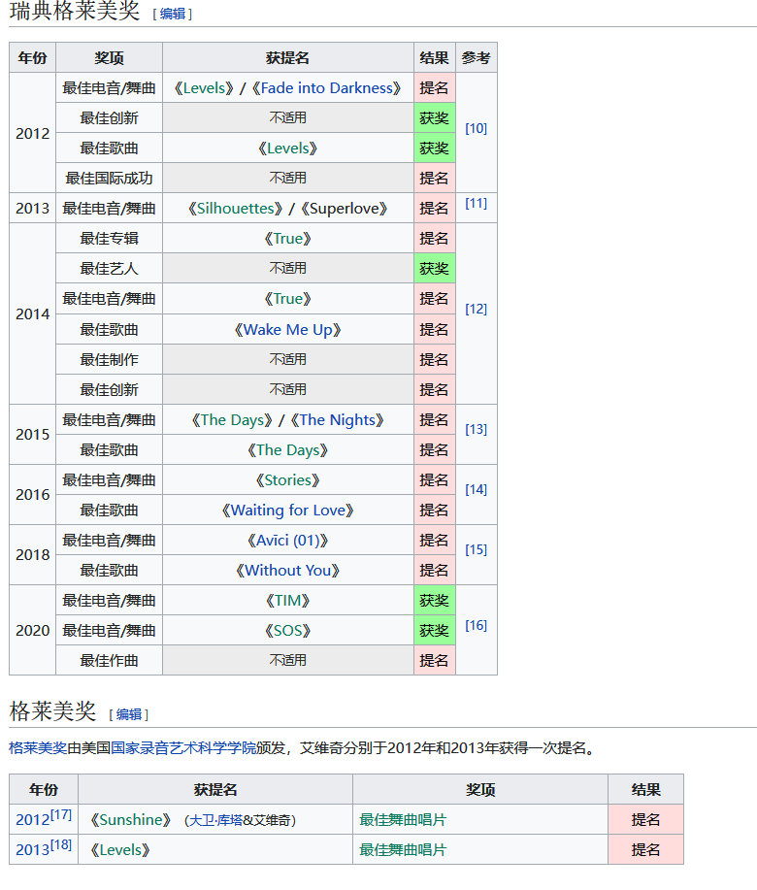Follow footnote [17] beside 2012

tap(61, 815)
